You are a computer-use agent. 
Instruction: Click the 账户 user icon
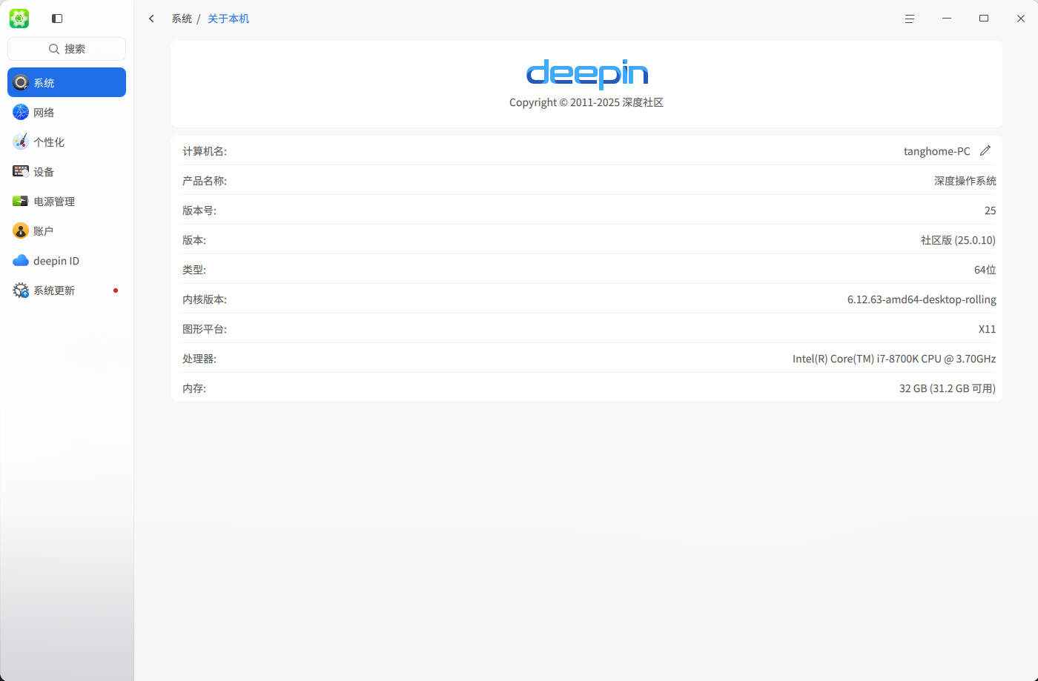[21, 230]
